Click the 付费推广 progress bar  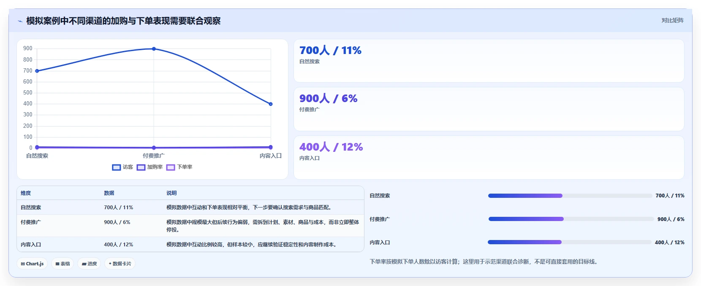point(571,219)
